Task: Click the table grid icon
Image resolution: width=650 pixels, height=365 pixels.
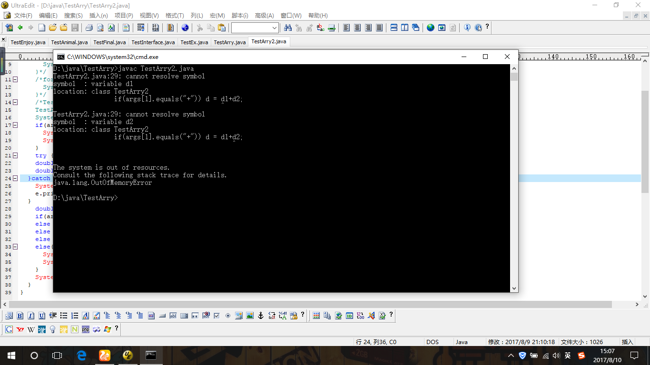Action: pos(316,315)
